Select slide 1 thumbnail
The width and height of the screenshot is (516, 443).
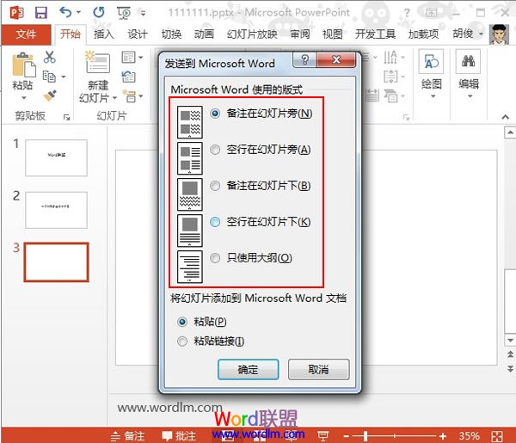(56, 158)
